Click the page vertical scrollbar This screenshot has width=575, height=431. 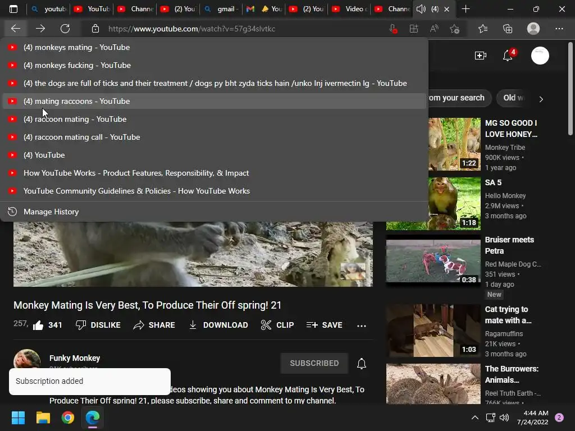pyautogui.click(x=570, y=89)
